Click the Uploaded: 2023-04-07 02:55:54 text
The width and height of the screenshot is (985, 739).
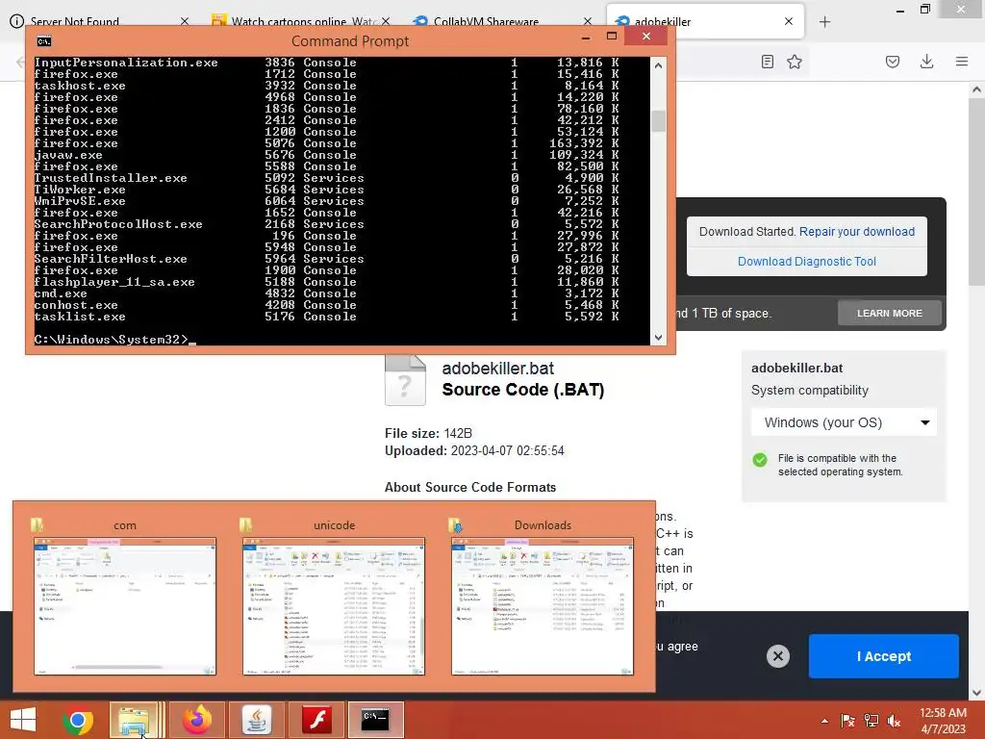tap(474, 450)
